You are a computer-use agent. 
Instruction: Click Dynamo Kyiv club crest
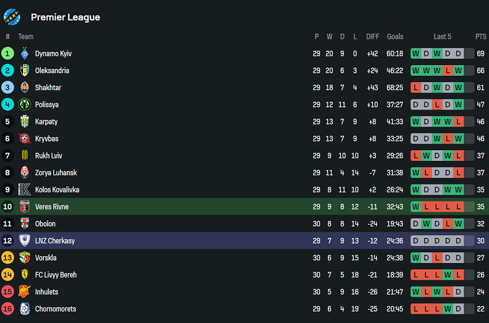pos(24,54)
